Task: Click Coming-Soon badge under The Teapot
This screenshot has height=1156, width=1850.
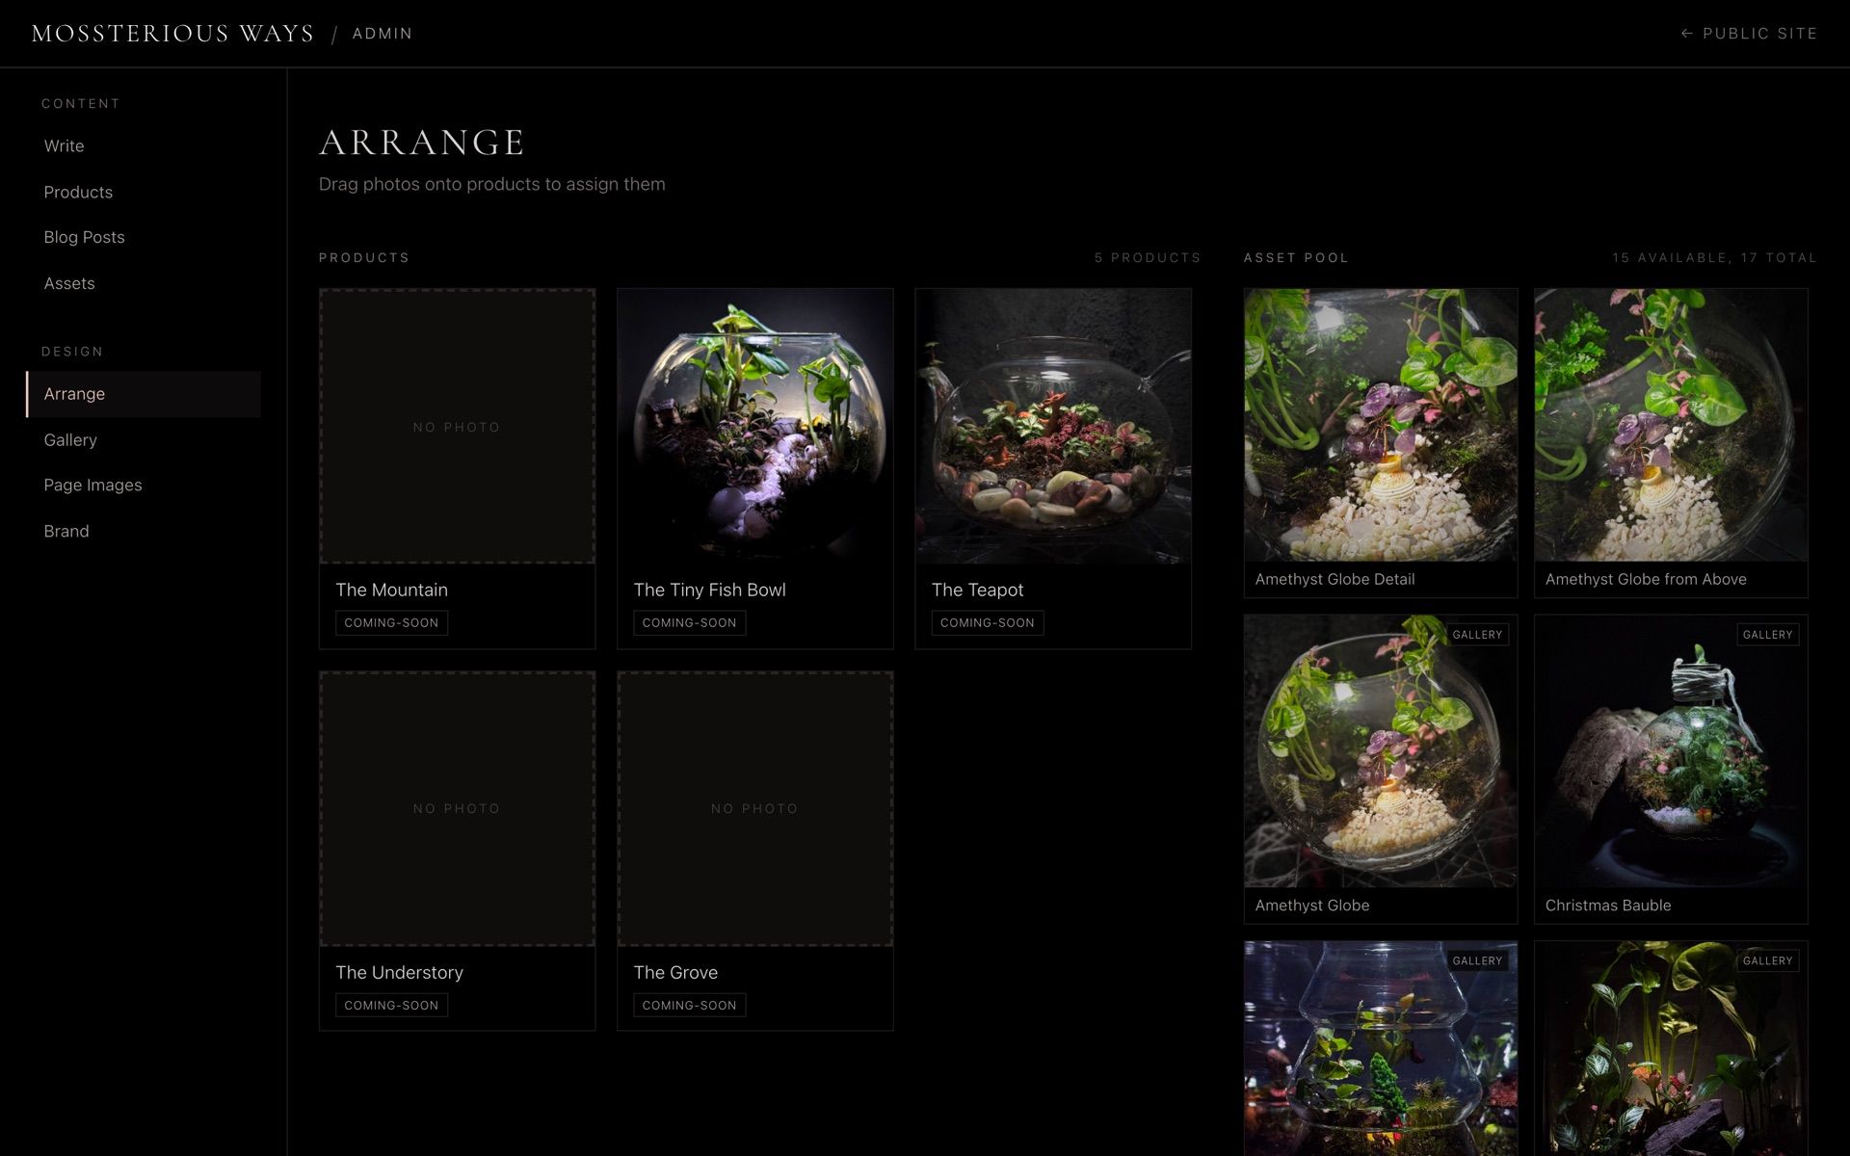Action: (987, 622)
